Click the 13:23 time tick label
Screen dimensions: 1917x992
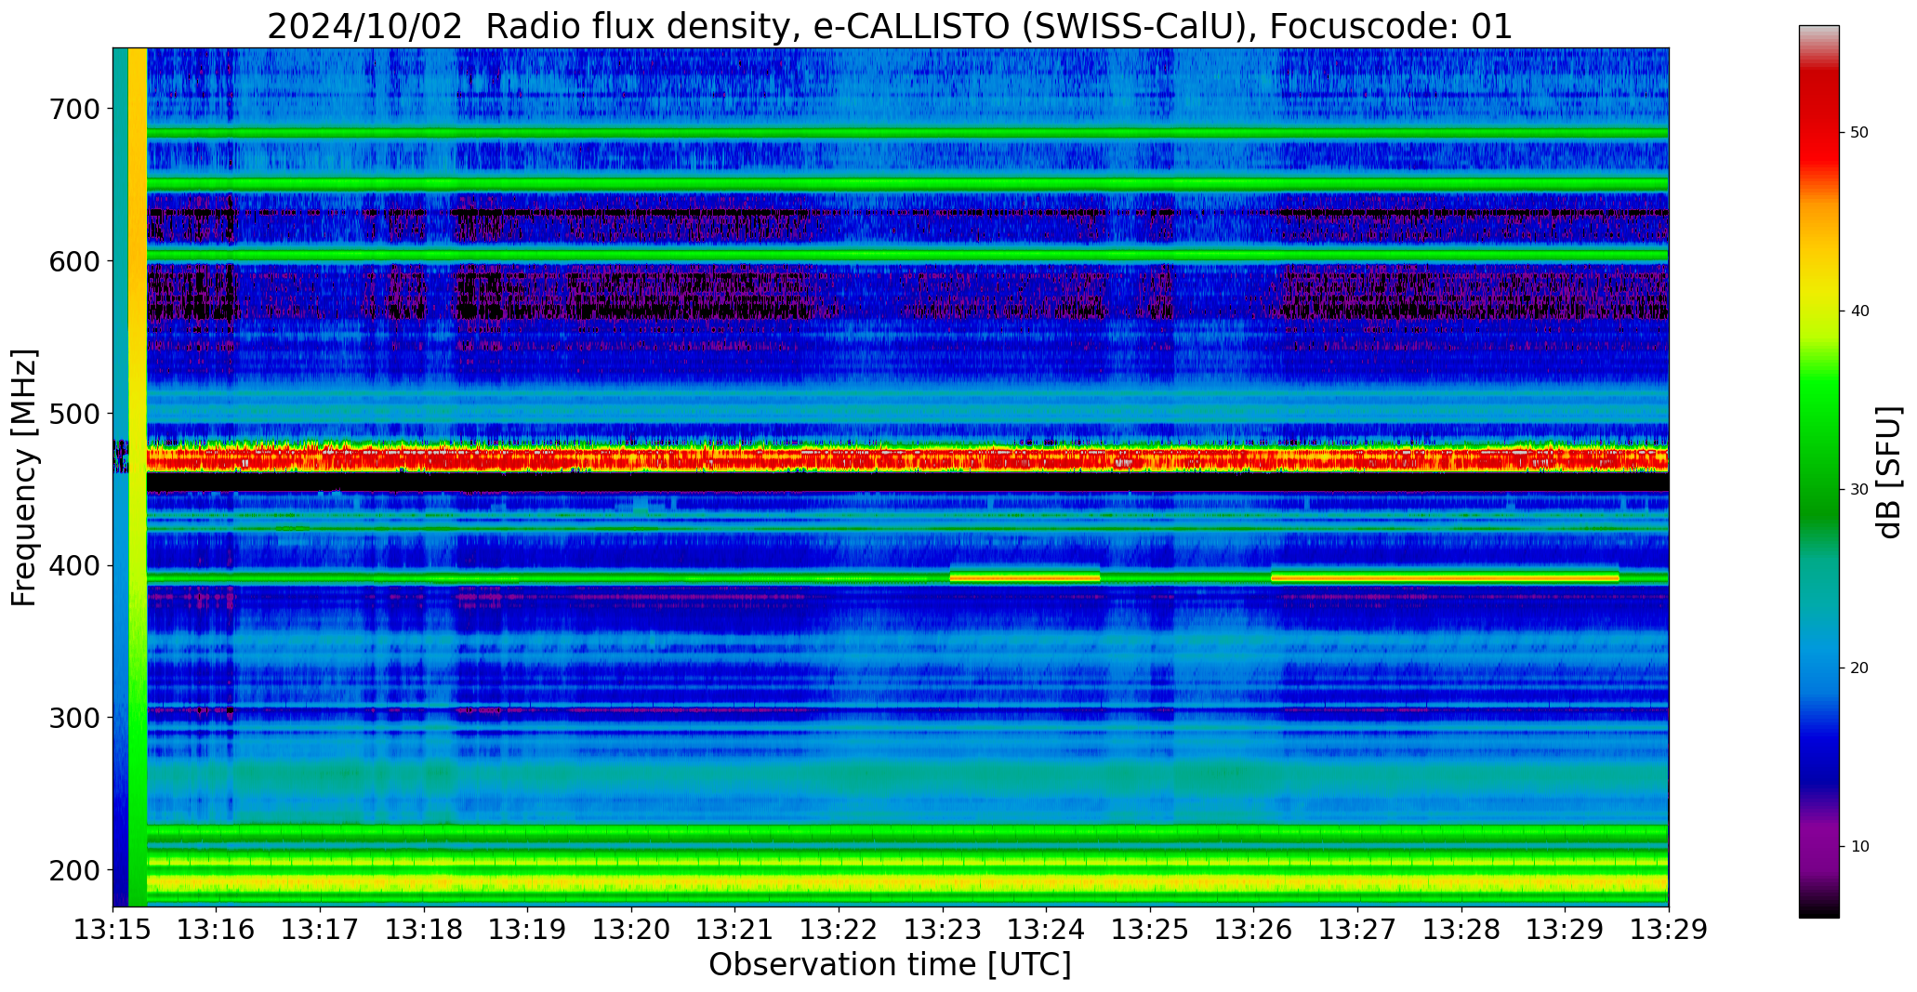click(943, 930)
